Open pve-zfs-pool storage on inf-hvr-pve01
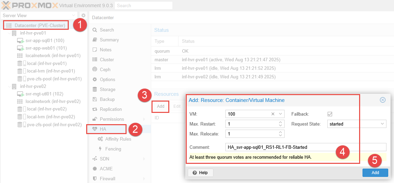 54,79
